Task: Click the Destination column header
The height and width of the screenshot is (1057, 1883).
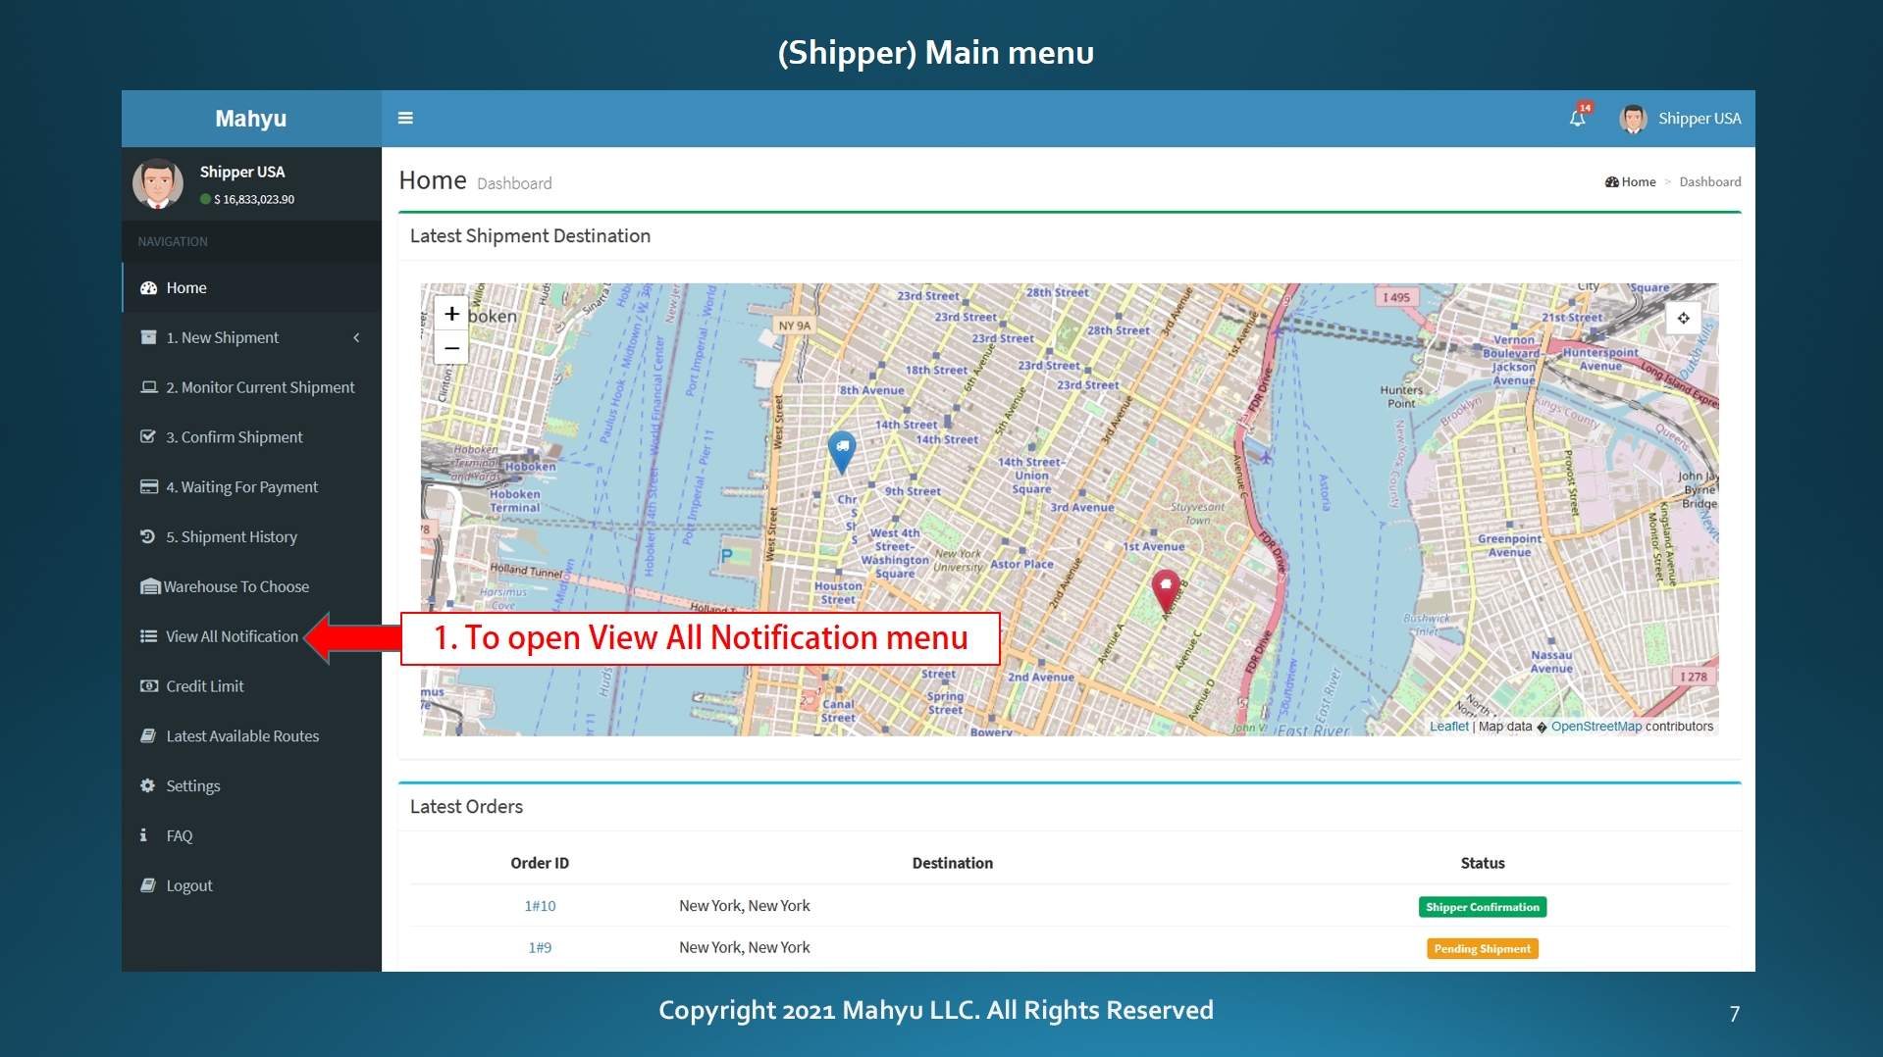Action: [x=952, y=863]
